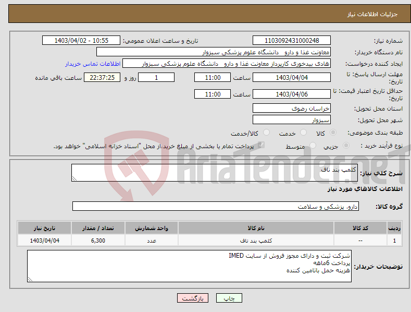Select the کالا/خدمت radio button
The height and width of the screenshot is (312, 411).
266,133
